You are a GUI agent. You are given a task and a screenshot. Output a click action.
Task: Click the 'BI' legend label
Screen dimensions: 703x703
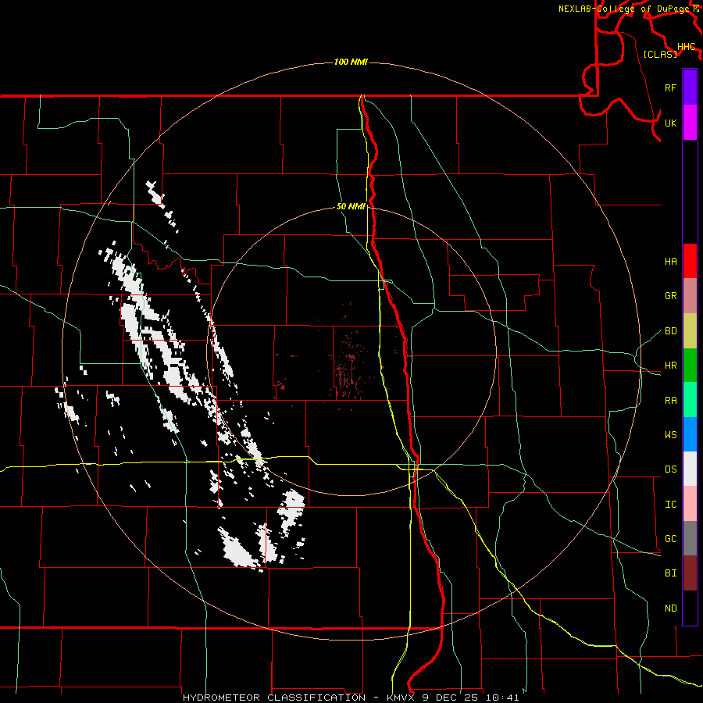pyautogui.click(x=670, y=573)
